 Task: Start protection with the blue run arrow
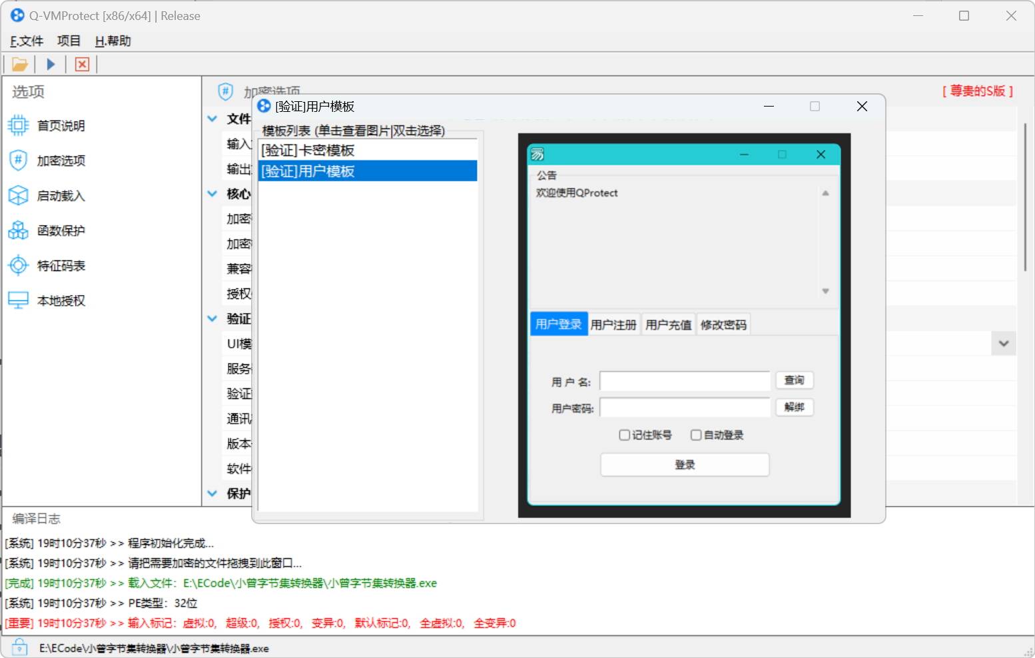[51, 63]
